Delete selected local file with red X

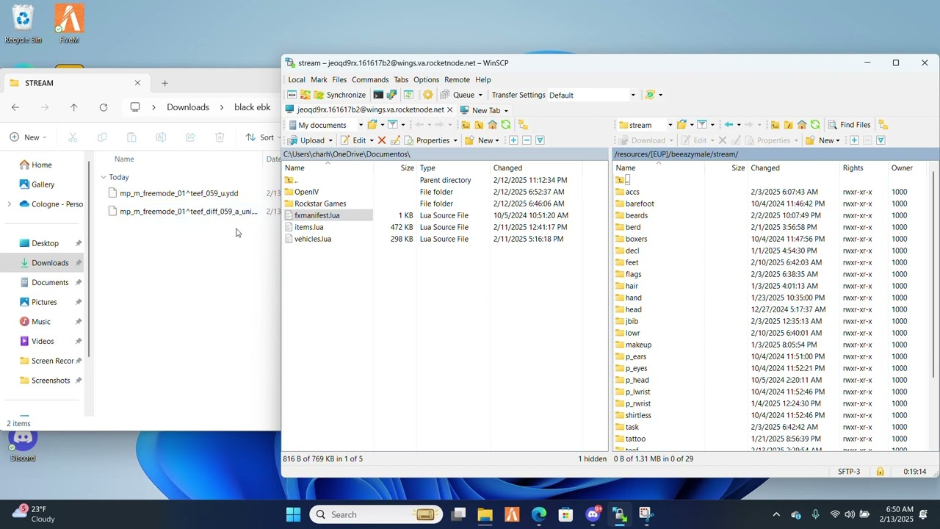coord(382,140)
